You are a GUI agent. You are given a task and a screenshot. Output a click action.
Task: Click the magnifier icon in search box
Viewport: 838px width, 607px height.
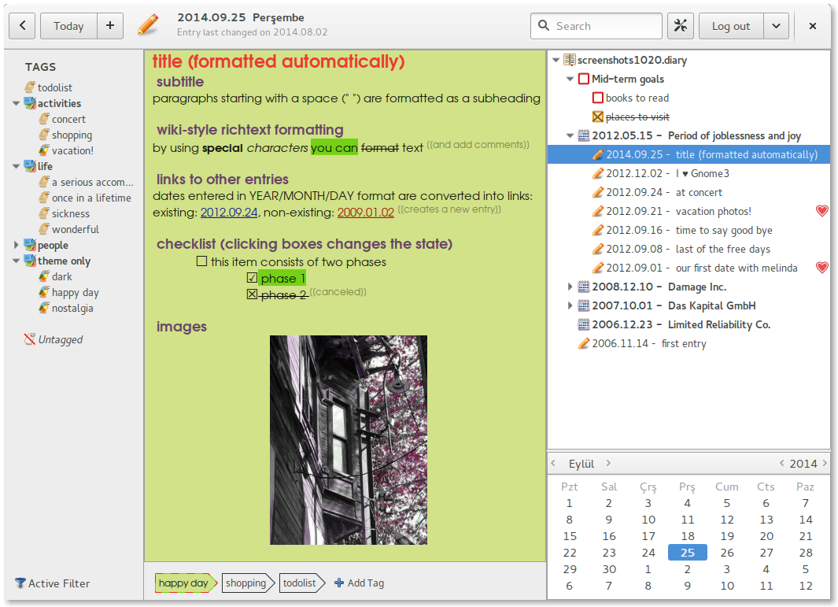[x=544, y=26]
